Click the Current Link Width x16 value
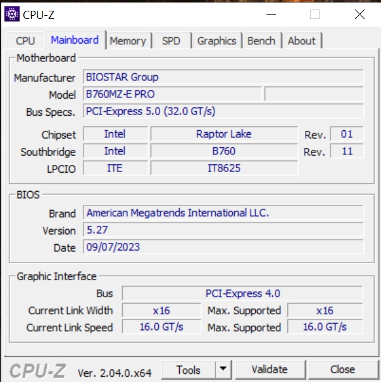This screenshot has height=382, width=381. point(161,311)
